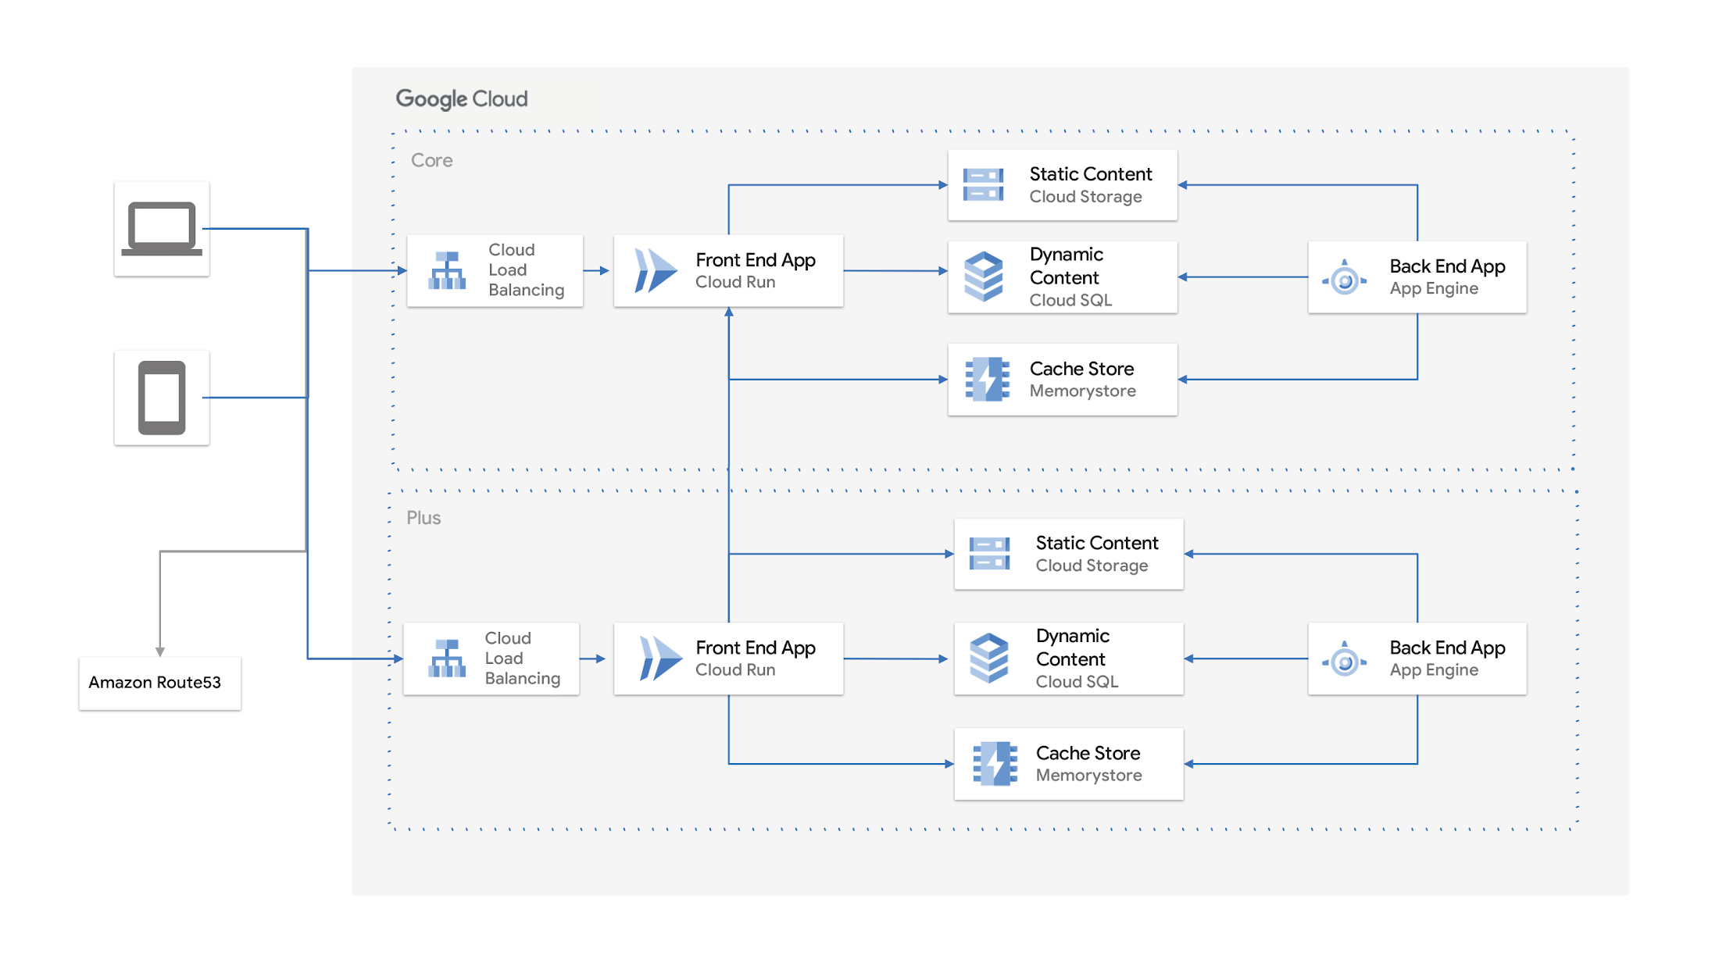The width and height of the screenshot is (1719, 967).
Task: Click Cloud SQL subtitle in Plus
Action: pos(1077,682)
